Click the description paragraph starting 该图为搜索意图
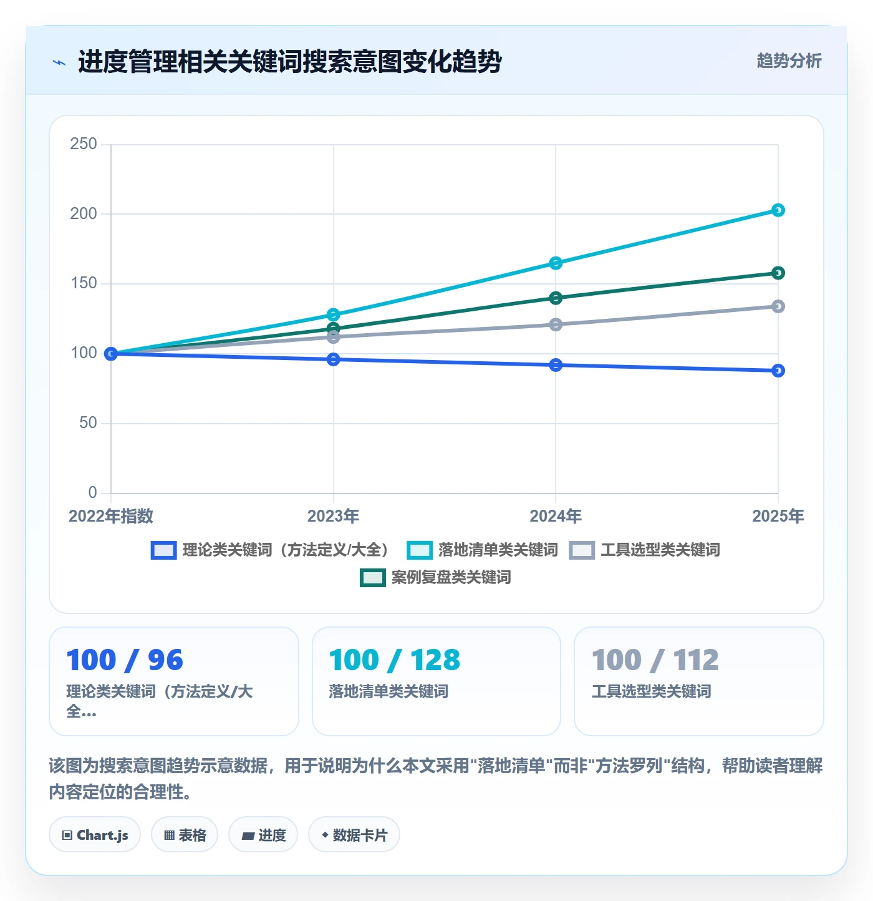Image resolution: width=873 pixels, height=901 pixels. pos(436,779)
